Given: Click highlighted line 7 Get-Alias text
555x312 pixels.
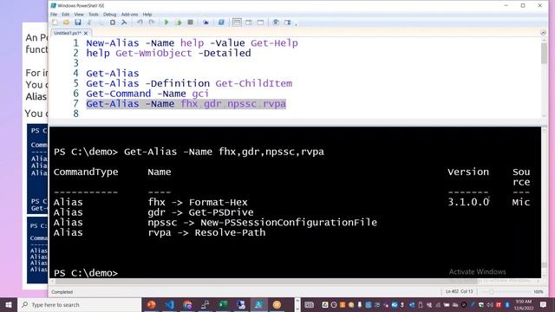Looking at the screenshot, I should [186, 104].
